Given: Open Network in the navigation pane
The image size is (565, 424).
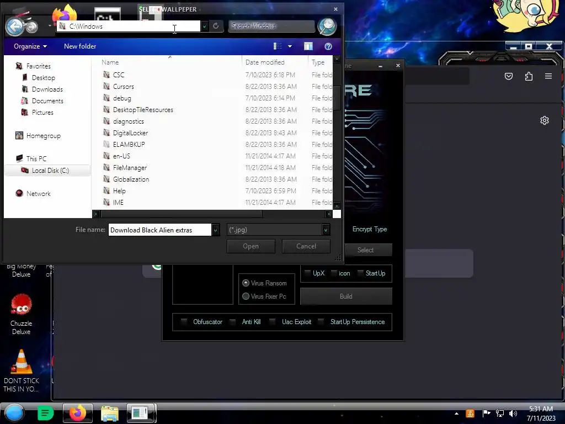Looking at the screenshot, I should tap(38, 193).
